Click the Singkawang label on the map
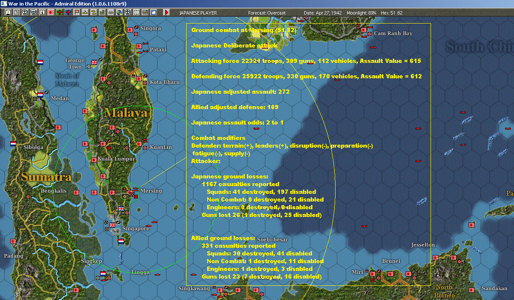This screenshot has width=514, height=300. pyautogui.click(x=194, y=288)
